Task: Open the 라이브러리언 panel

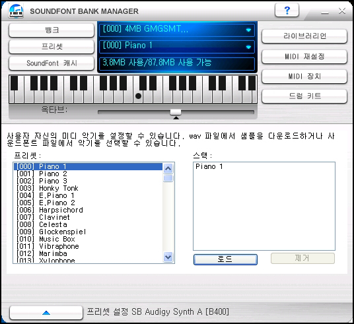Action: [x=304, y=36]
